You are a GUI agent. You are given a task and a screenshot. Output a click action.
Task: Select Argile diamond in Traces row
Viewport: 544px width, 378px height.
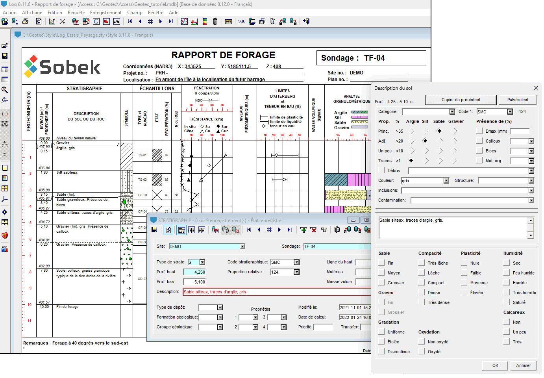click(x=411, y=161)
